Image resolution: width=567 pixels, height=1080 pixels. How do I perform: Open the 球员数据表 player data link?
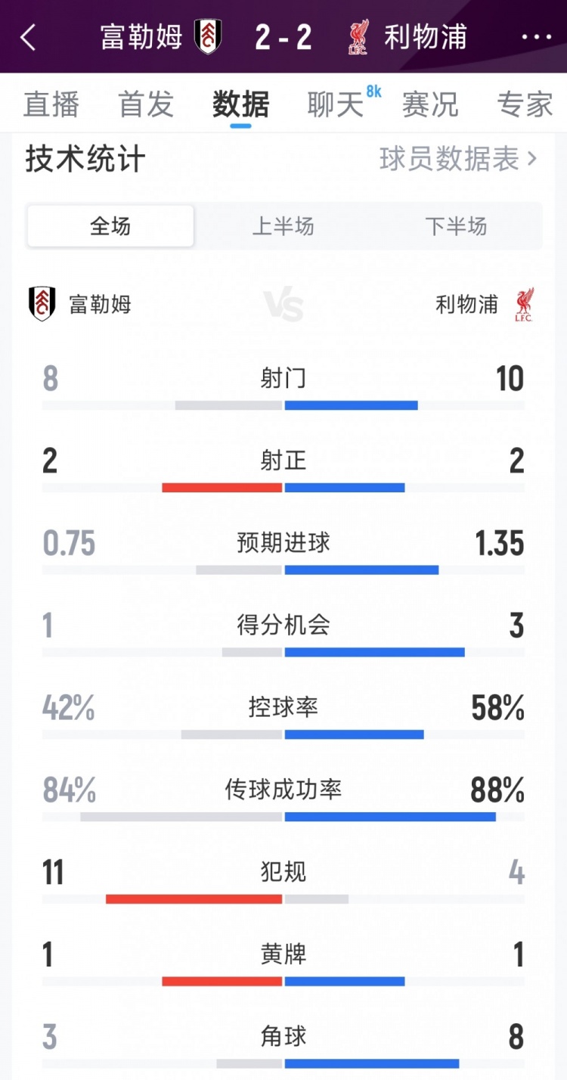pyautogui.click(x=449, y=159)
